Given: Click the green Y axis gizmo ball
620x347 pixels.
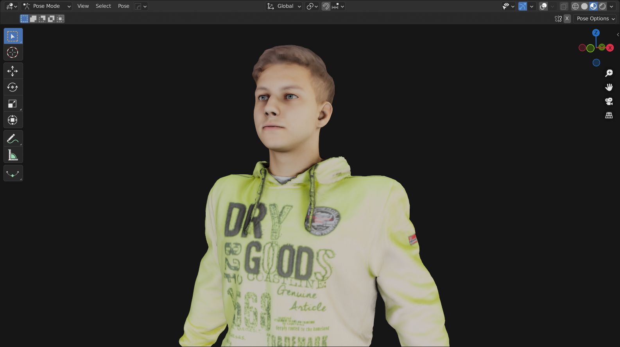Looking at the screenshot, I should point(602,47).
